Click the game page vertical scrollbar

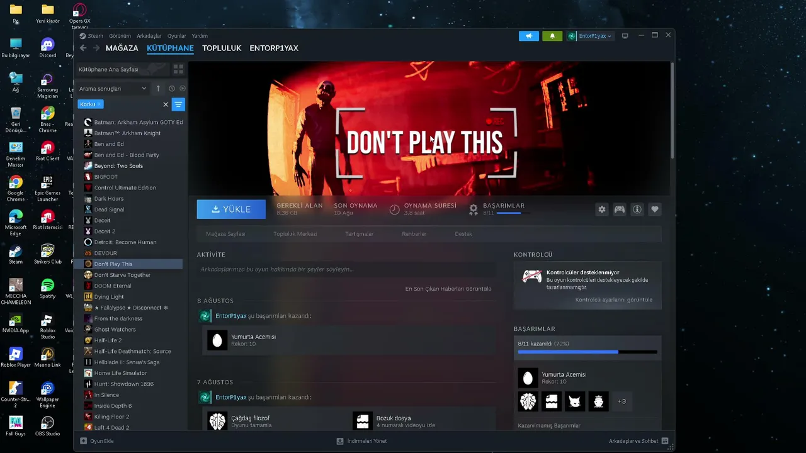[x=672, y=110]
